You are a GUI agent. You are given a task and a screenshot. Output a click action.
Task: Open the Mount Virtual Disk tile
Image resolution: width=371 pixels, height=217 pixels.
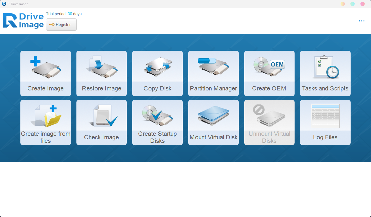[214, 122]
